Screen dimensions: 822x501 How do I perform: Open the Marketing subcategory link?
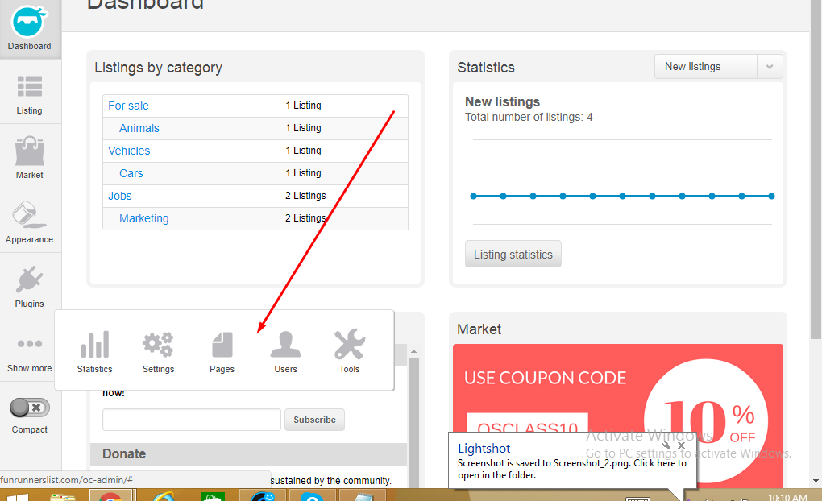click(144, 218)
